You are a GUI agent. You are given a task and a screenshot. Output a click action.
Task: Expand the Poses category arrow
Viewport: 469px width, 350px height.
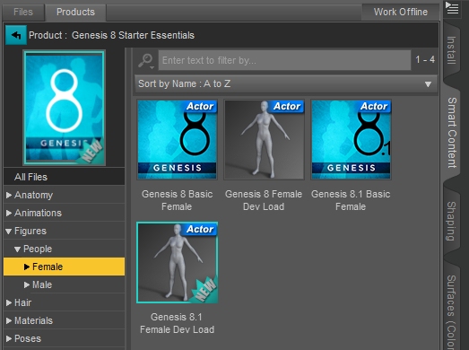coord(9,338)
